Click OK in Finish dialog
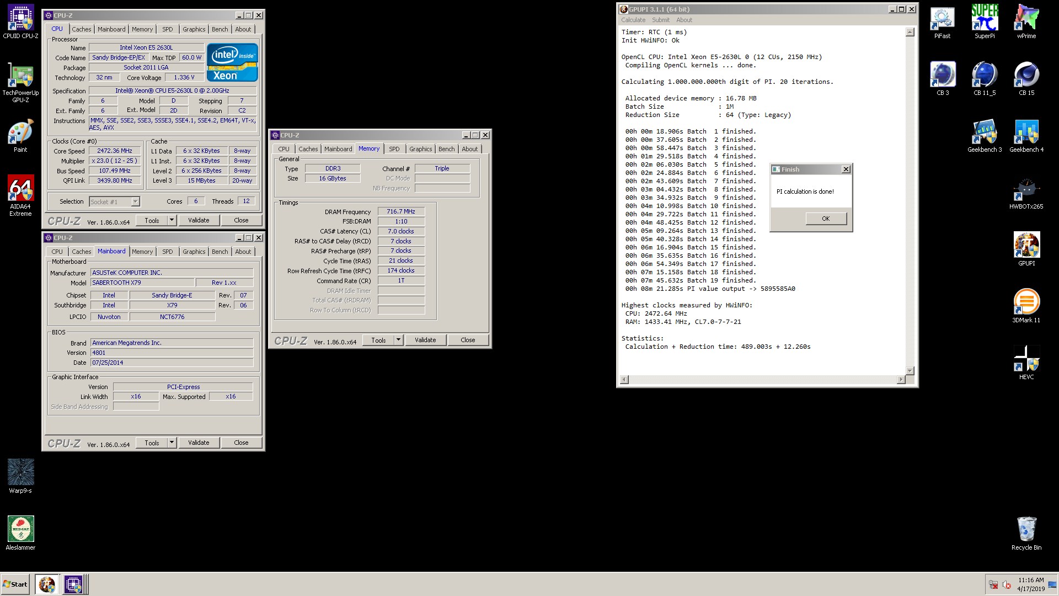The height and width of the screenshot is (596, 1059). coord(826,219)
